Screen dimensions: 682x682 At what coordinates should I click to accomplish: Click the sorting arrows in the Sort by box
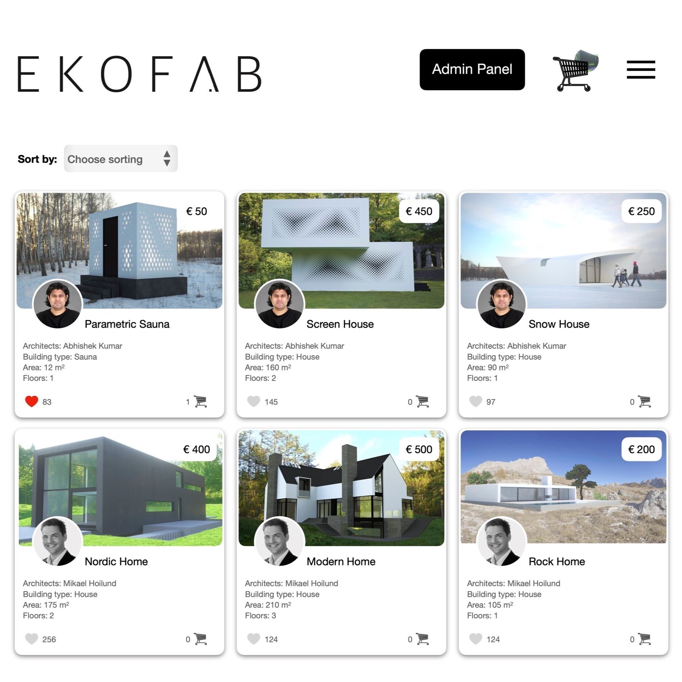167,159
